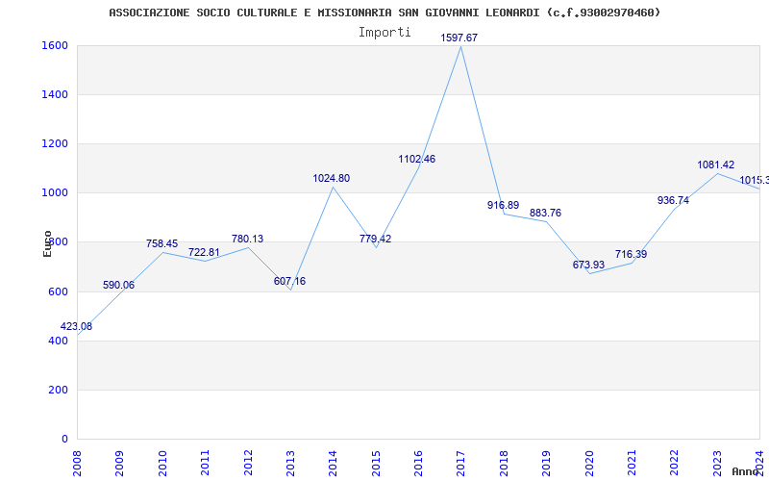Click the 2023 x-axis year label

(x=717, y=463)
